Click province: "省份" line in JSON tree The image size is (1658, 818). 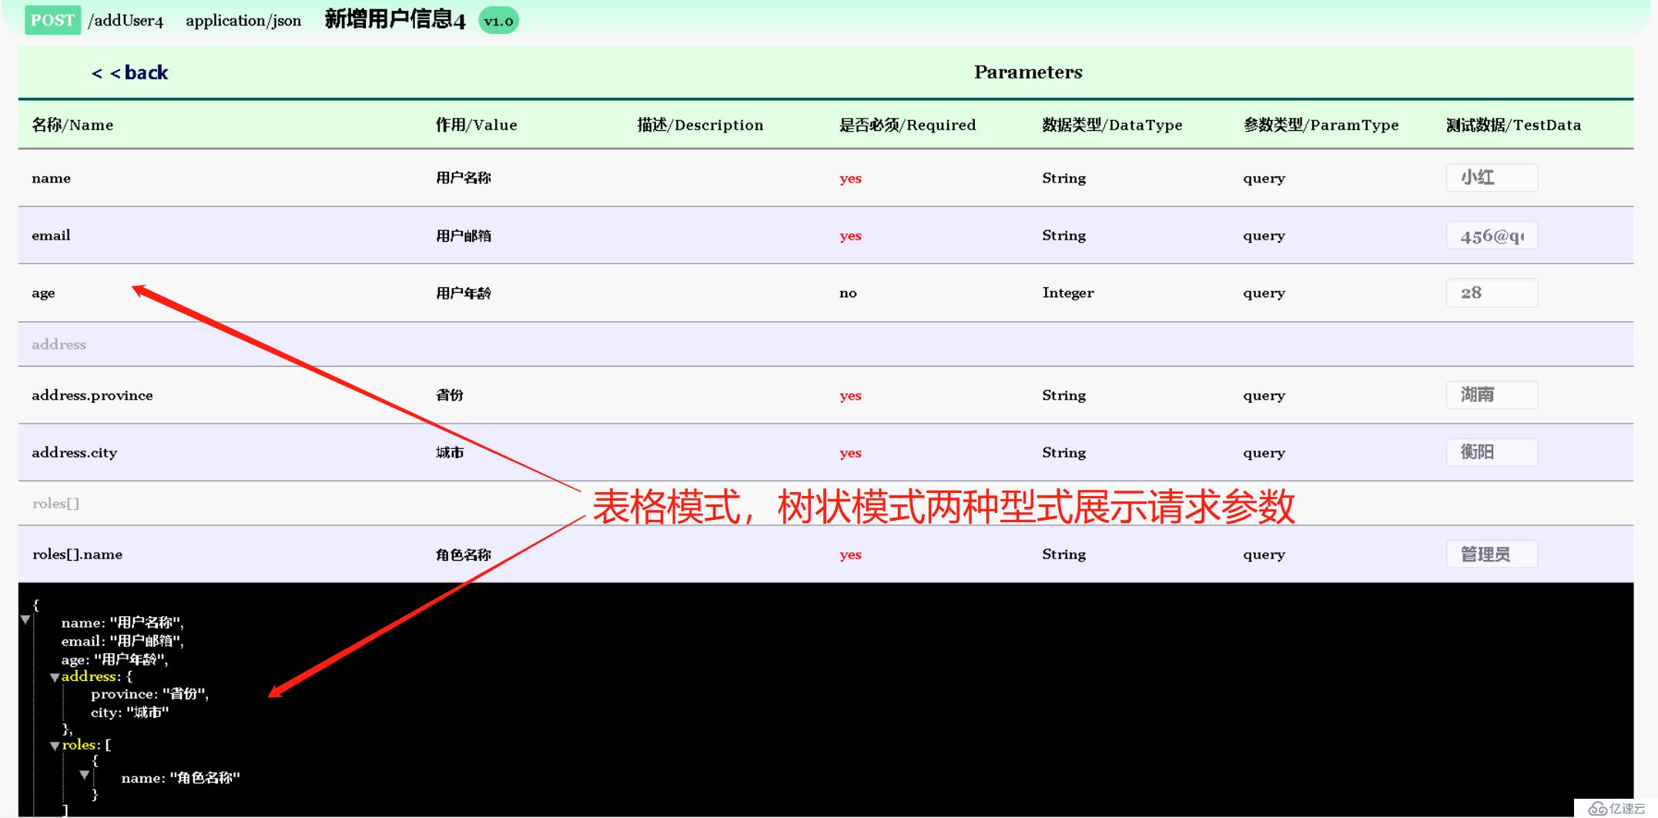(x=149, y=694)
